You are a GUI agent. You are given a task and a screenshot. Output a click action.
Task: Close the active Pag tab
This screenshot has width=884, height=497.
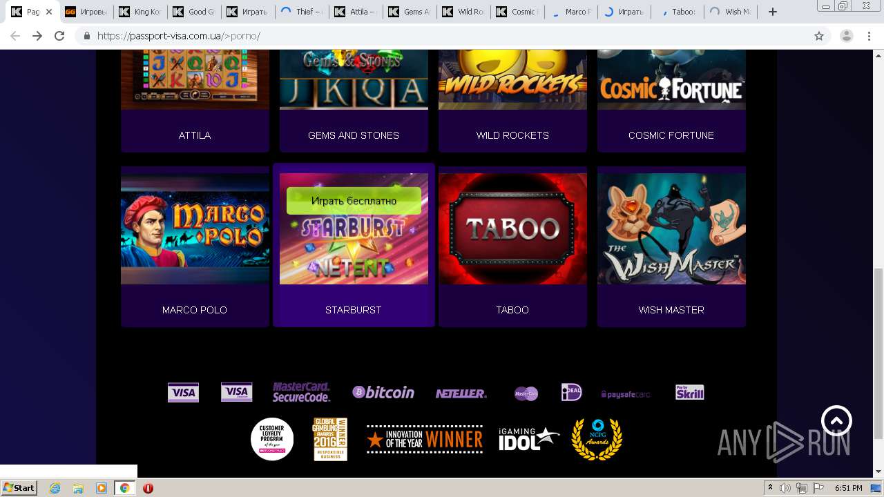click(x=49, y=12)
